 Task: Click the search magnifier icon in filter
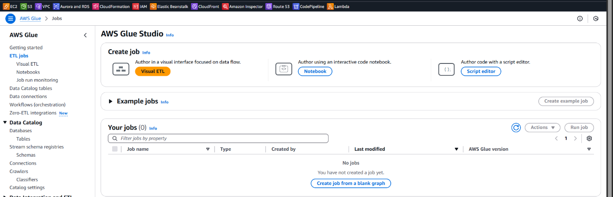pyautogui.click(x=115, y=138)
